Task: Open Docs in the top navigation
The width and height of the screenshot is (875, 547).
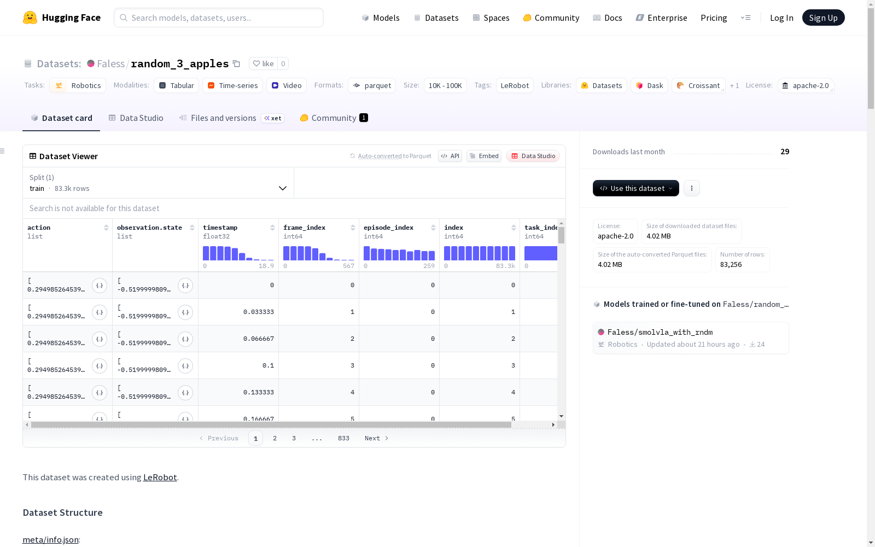Action: [x=608, y=18]
